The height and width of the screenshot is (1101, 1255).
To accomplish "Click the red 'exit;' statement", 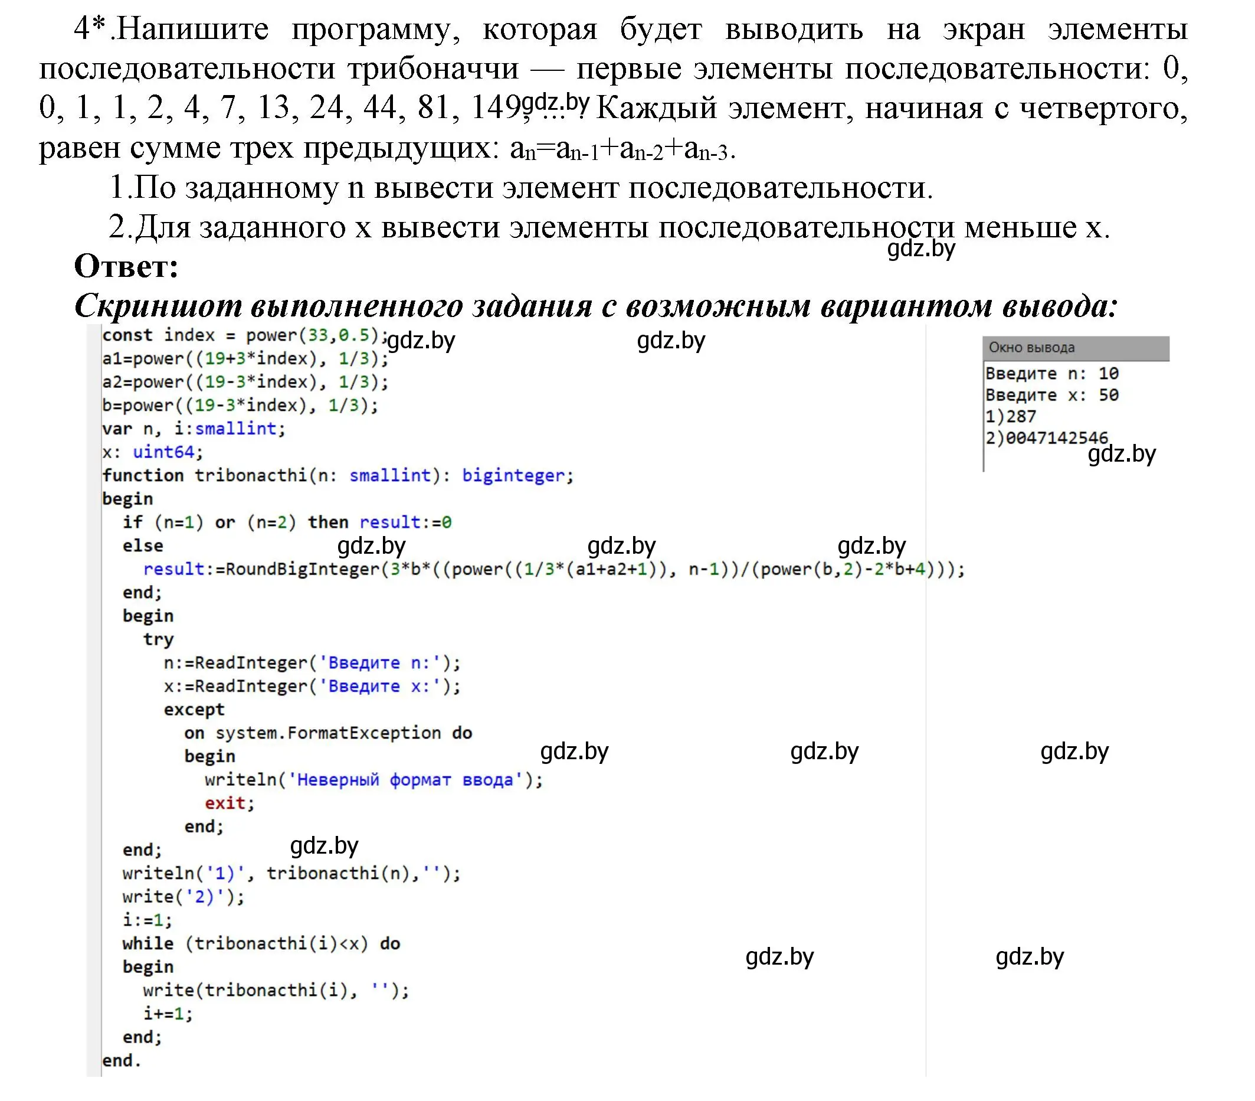I will click(x=230, y=803).
